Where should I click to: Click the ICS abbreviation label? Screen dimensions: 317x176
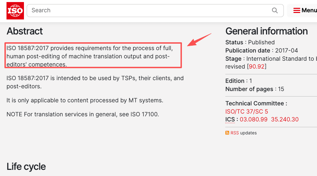[230, 119]
